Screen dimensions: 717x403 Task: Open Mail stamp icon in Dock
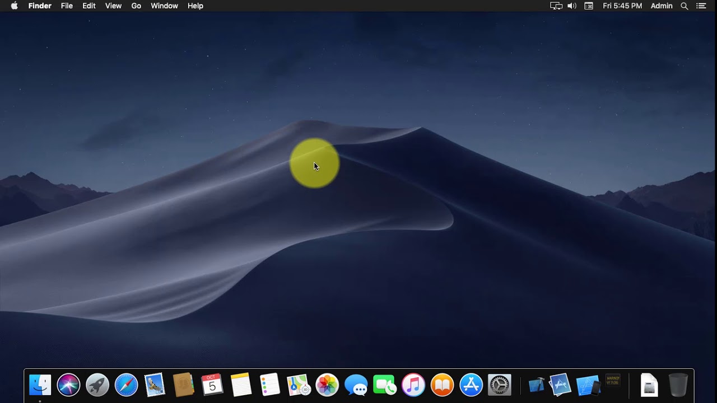coord(155,385)
